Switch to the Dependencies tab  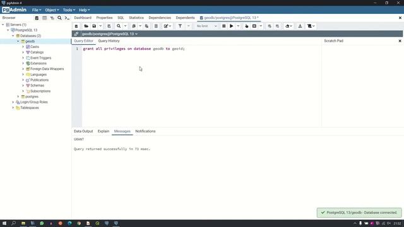[160, 18]
